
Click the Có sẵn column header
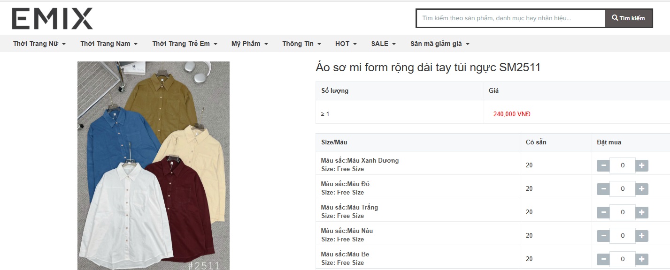(536, 142)
